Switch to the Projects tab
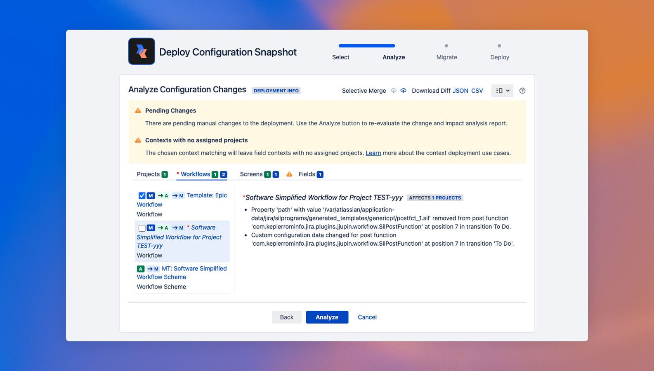 coord(148,174)
